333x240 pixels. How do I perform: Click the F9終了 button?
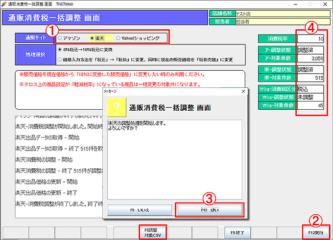click(238, 233)
